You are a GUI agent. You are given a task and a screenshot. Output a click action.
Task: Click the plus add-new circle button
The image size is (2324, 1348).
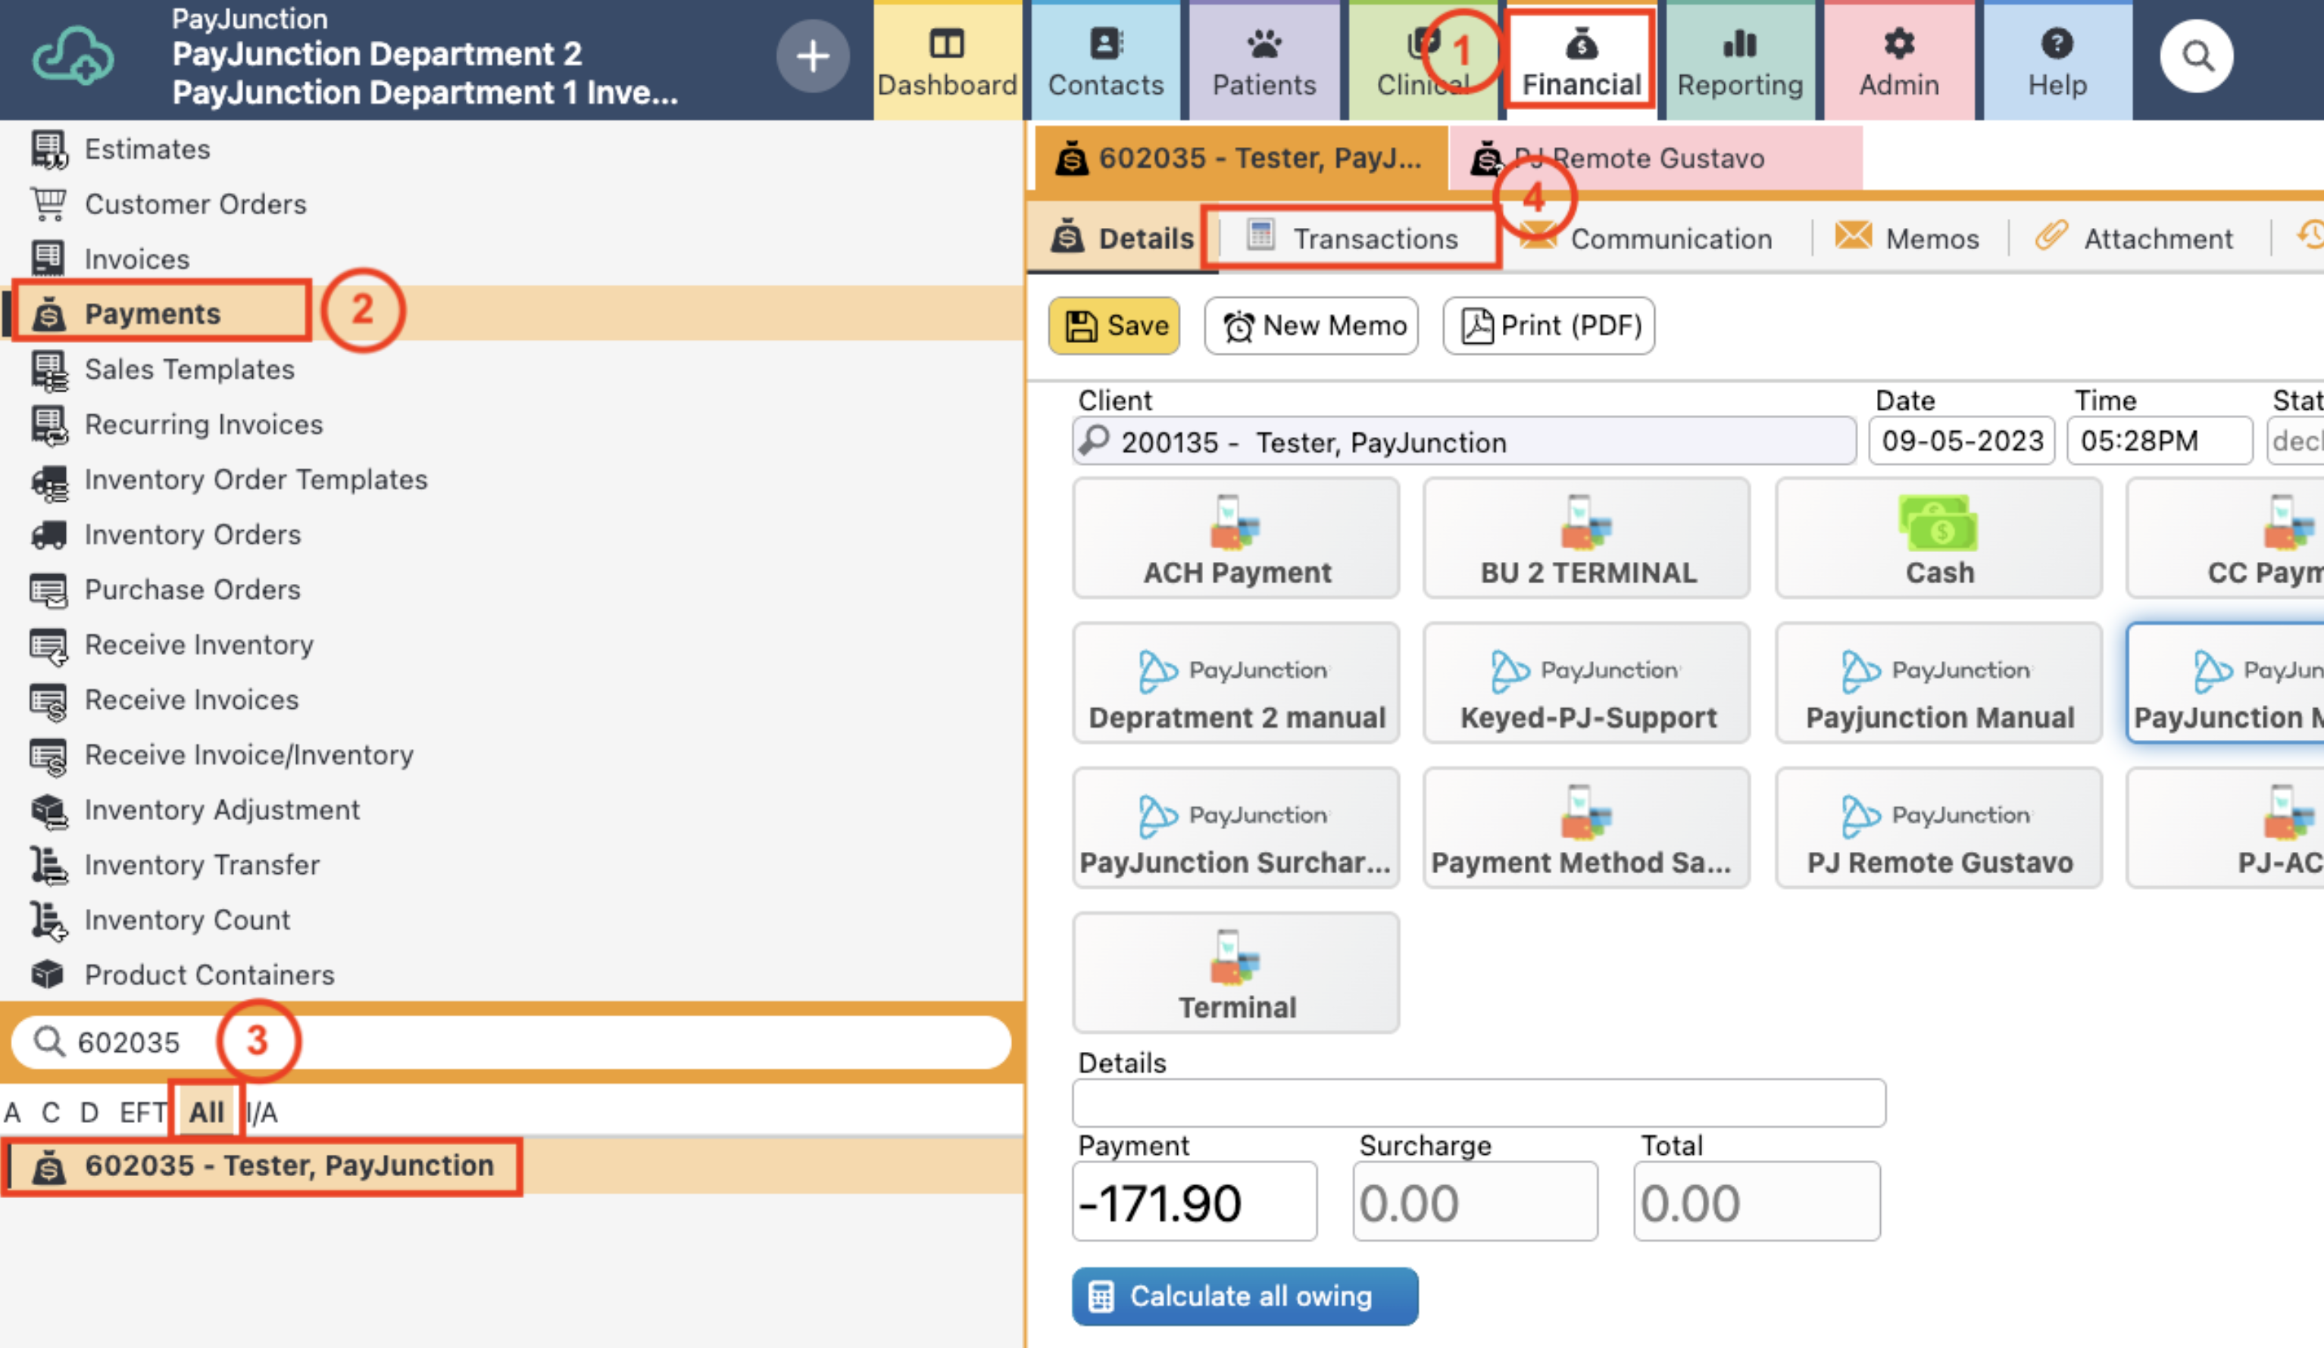pos(813,56)
